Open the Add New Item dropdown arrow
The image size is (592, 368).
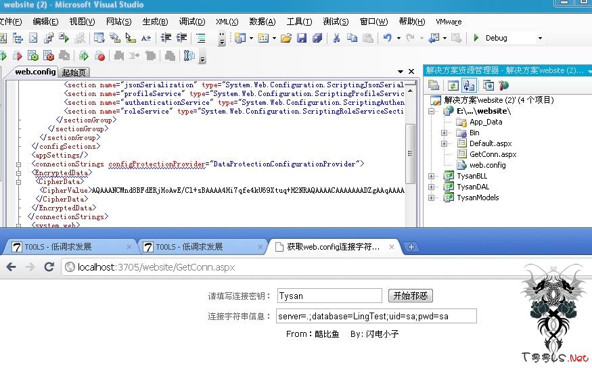274,38
